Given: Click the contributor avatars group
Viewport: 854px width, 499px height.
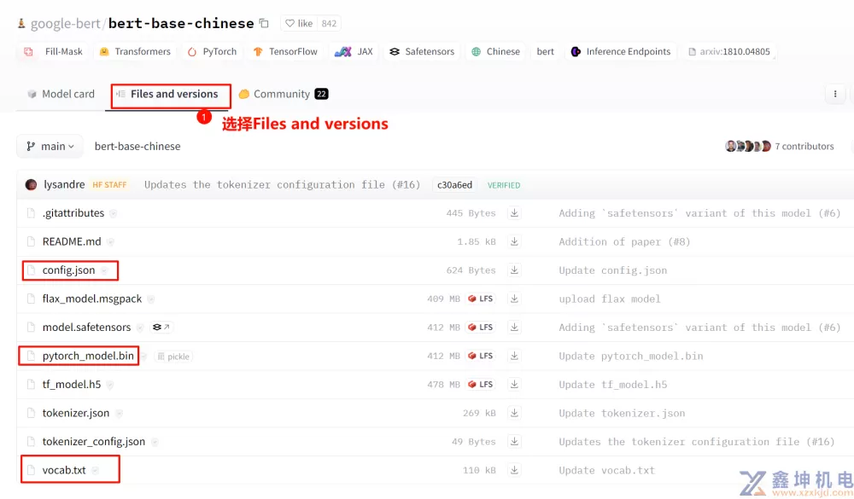Looking at the screenshot, I should coord(748,147).
